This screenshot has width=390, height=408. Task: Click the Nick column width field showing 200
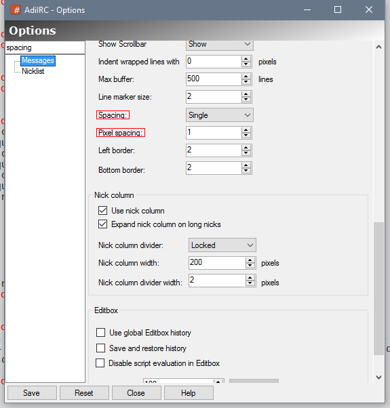[217, 263]
